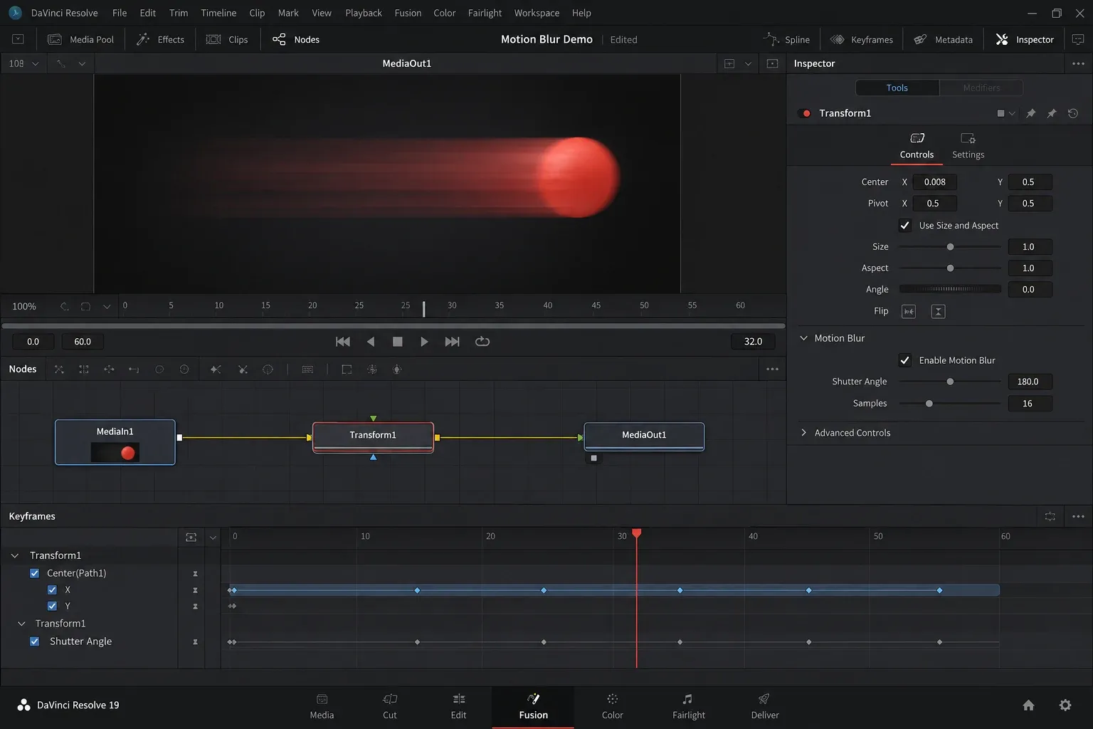Screen dimensions: 1093x729
Task: Open project settings gear
Action: coord(1065,705)
